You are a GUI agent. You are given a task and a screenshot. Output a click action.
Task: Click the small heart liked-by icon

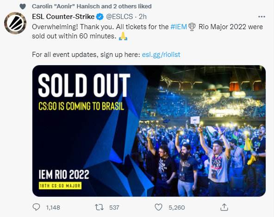click(x=23, y=6)
